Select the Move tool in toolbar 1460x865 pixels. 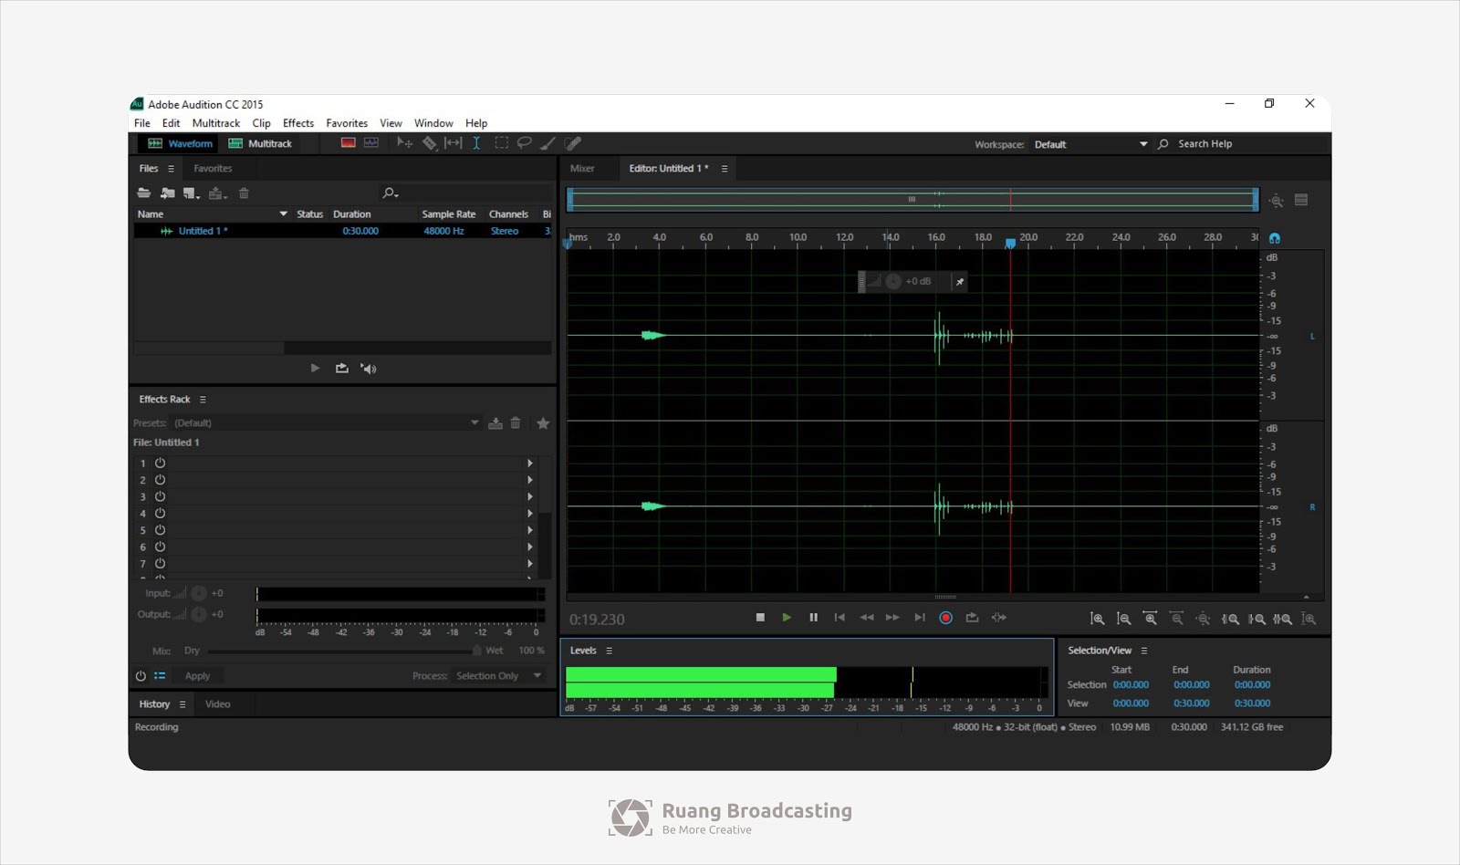pyautogui.click(x=404, y=143)
